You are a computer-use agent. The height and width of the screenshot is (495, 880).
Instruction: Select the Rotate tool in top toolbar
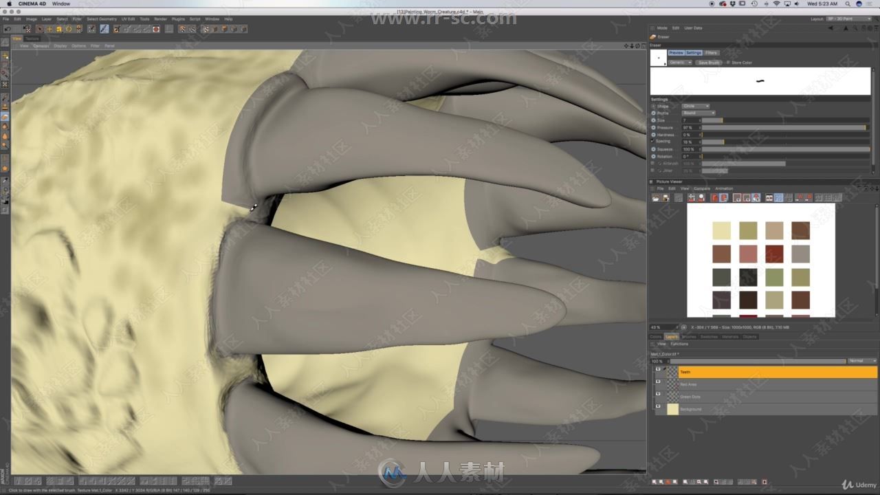click(68, 29)
